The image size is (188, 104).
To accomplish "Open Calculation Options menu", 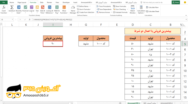I will point(141,10).
